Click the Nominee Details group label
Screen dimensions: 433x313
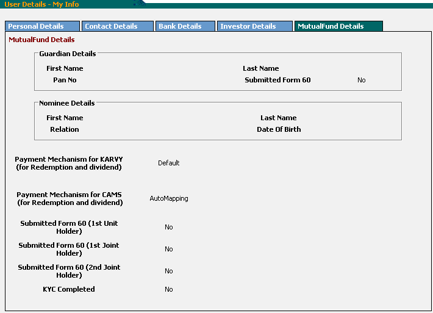[66, 103]
